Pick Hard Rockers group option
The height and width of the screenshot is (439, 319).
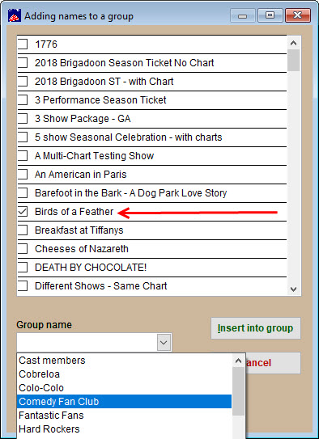(124, 429)
